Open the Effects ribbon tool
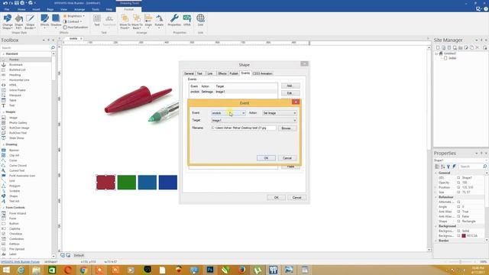Image resolution: width=489 pixels, height=275 pixels. point(44,21)
